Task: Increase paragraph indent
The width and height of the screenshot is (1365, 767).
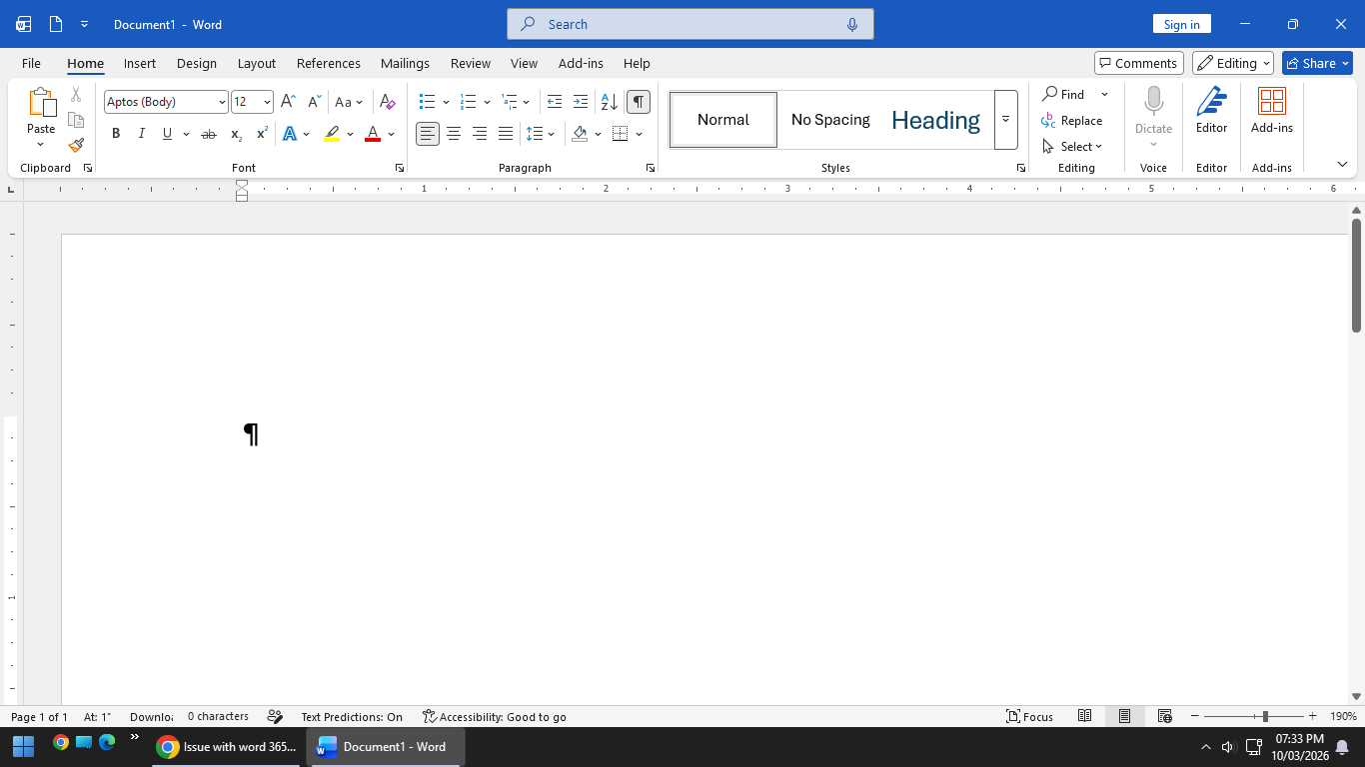Action: (581, 102)
